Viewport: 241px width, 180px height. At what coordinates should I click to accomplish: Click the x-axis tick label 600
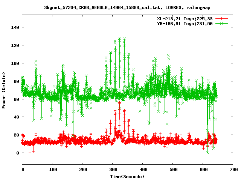pyautogui.click(x=204, y=169)
